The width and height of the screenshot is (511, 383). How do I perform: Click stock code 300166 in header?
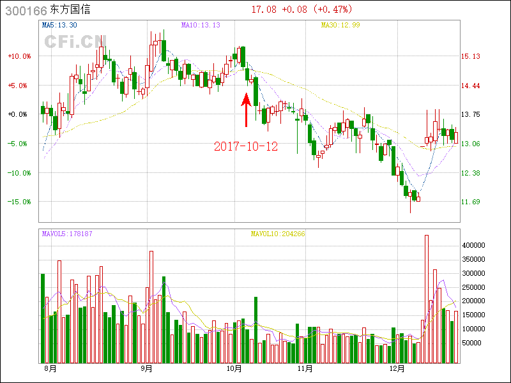coord(26,10)
